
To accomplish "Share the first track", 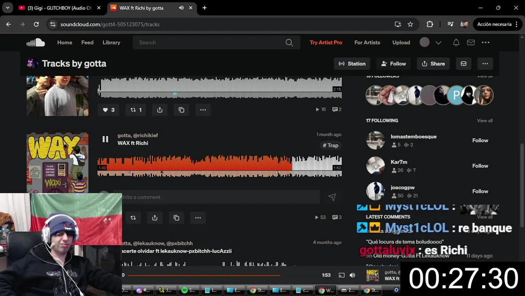I will (160, 110).
